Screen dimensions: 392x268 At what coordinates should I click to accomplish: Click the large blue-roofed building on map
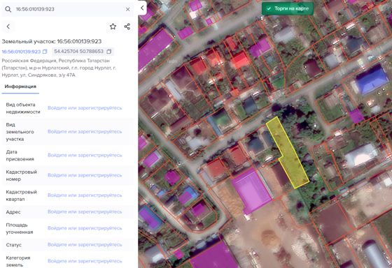click(x=372, y=80)
